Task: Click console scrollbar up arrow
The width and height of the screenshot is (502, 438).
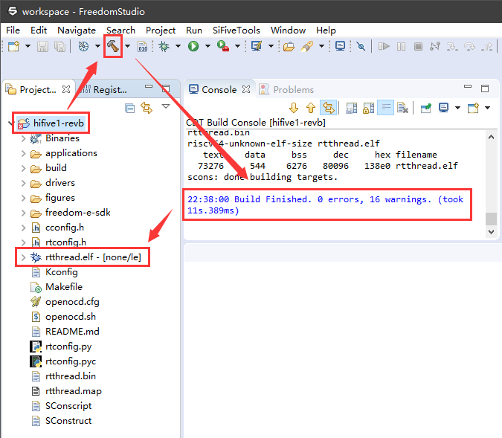Action: [x=491, y=137]
